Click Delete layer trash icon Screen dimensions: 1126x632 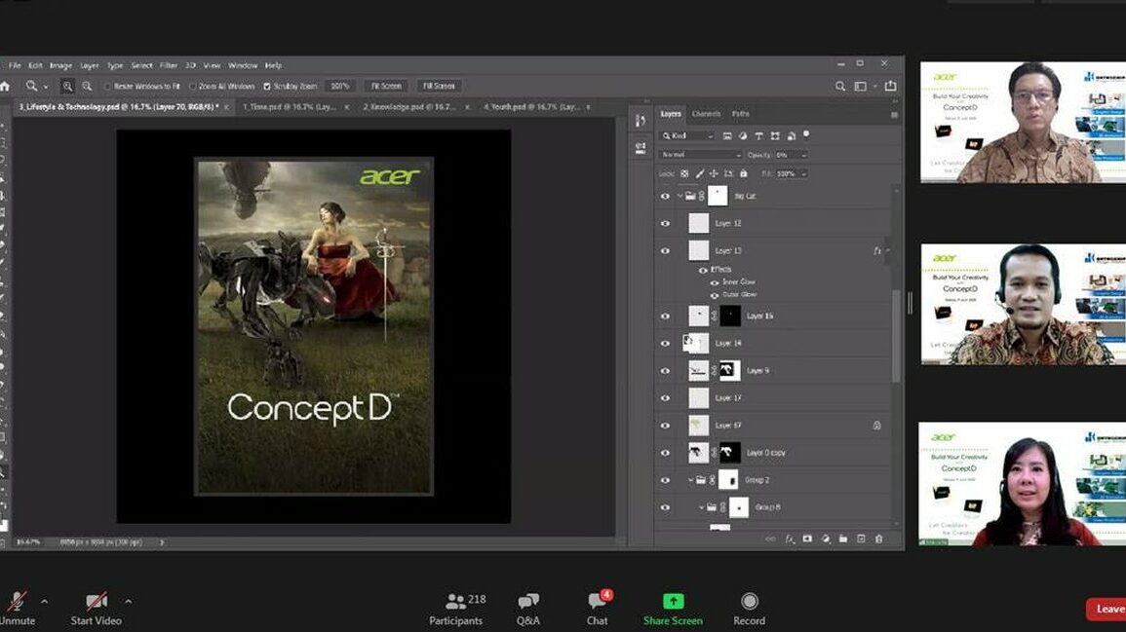[x=879, y=539]
